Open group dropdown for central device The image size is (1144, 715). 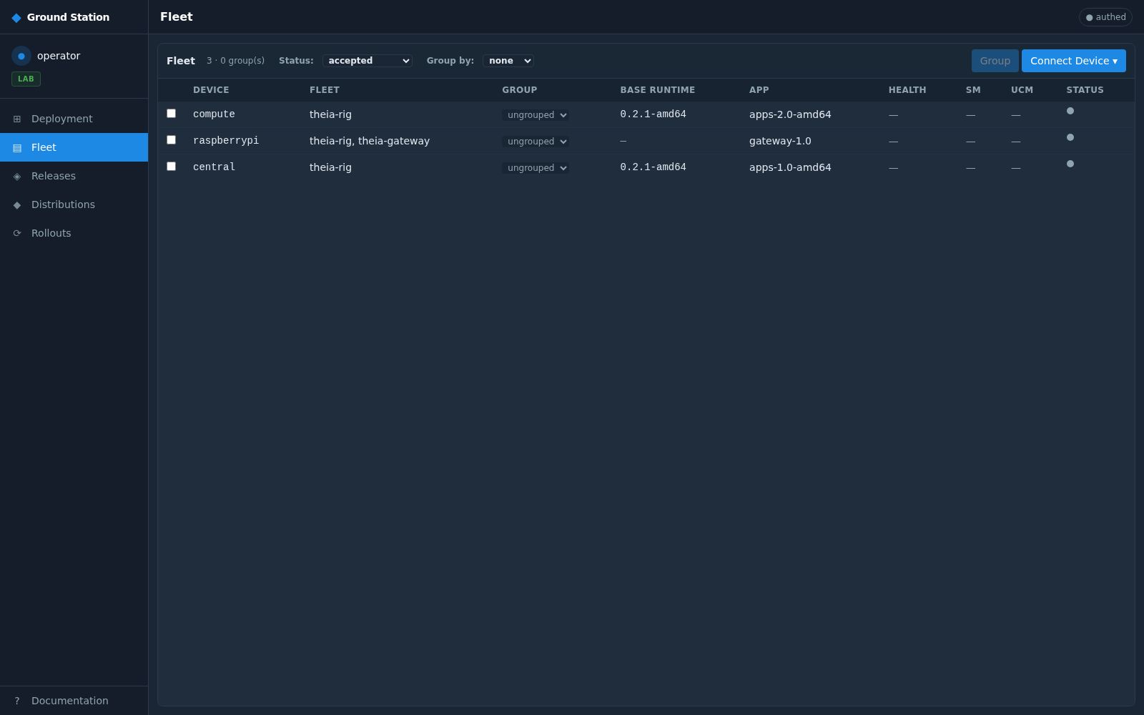coord(536,168)
